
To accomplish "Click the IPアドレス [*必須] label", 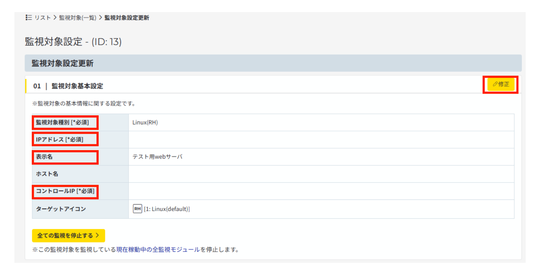I will pyautogui.click(x=59, y=139).
